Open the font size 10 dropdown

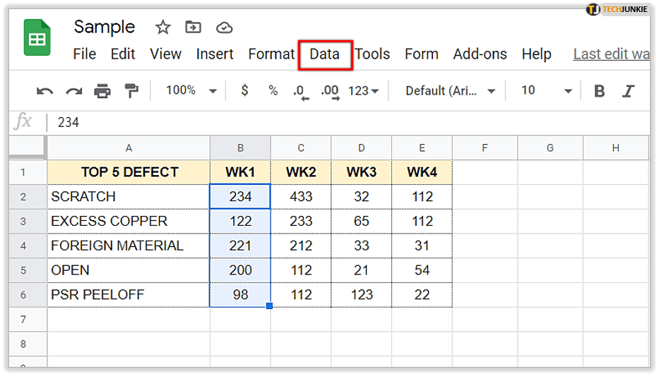click(546, 91)
